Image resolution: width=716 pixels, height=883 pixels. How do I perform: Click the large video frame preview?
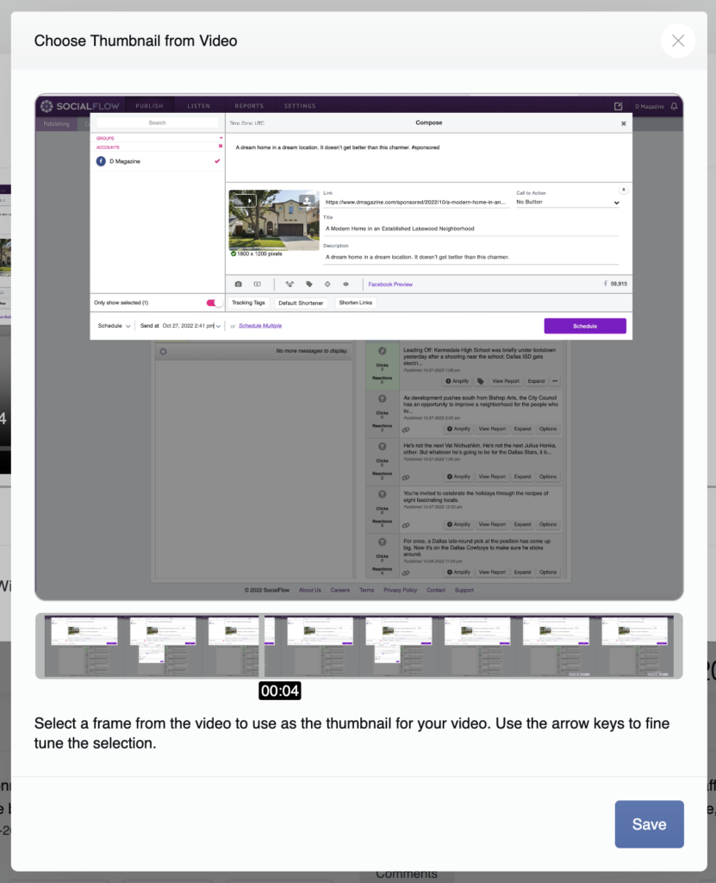[359, 347]
